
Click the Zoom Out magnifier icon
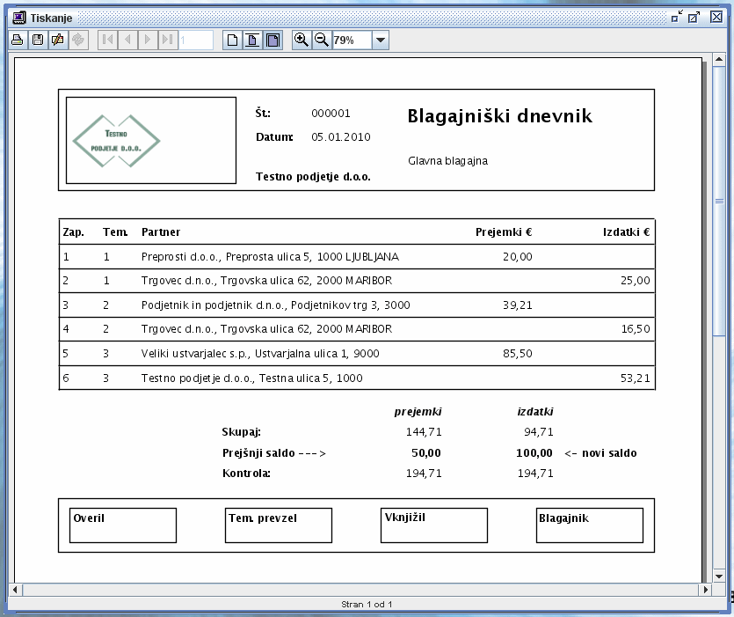[x=322, y=40]
